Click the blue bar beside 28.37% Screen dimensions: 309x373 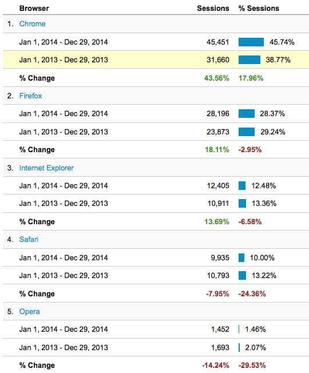(x=247, y=113)
